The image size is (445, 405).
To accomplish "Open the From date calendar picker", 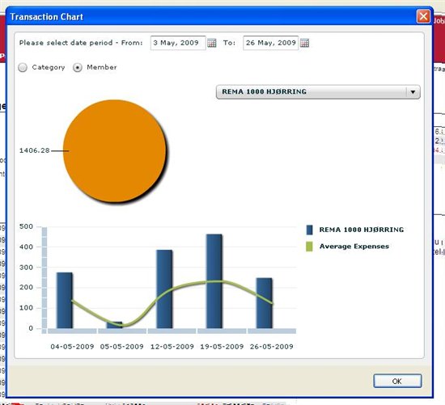I will click(211, 43).
